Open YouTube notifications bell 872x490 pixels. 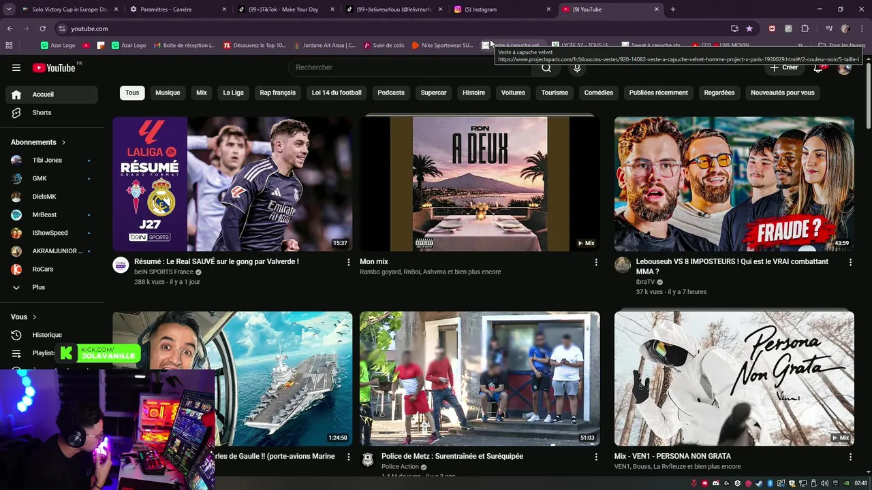(x=820, y=67)
